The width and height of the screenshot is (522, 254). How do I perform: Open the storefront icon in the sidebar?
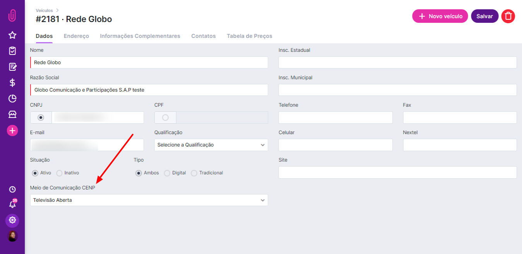[x=12, y=114]
